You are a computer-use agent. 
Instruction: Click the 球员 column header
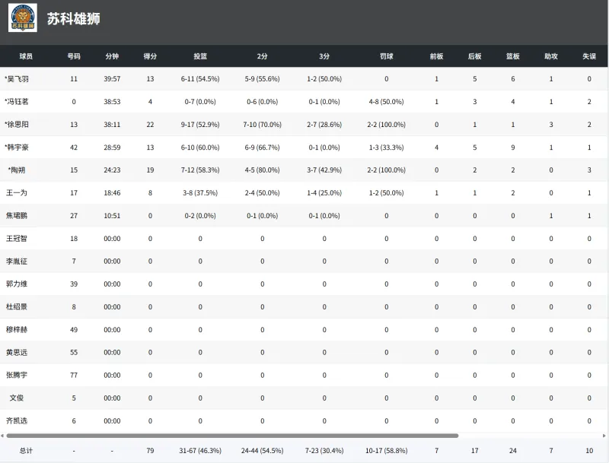26,56
